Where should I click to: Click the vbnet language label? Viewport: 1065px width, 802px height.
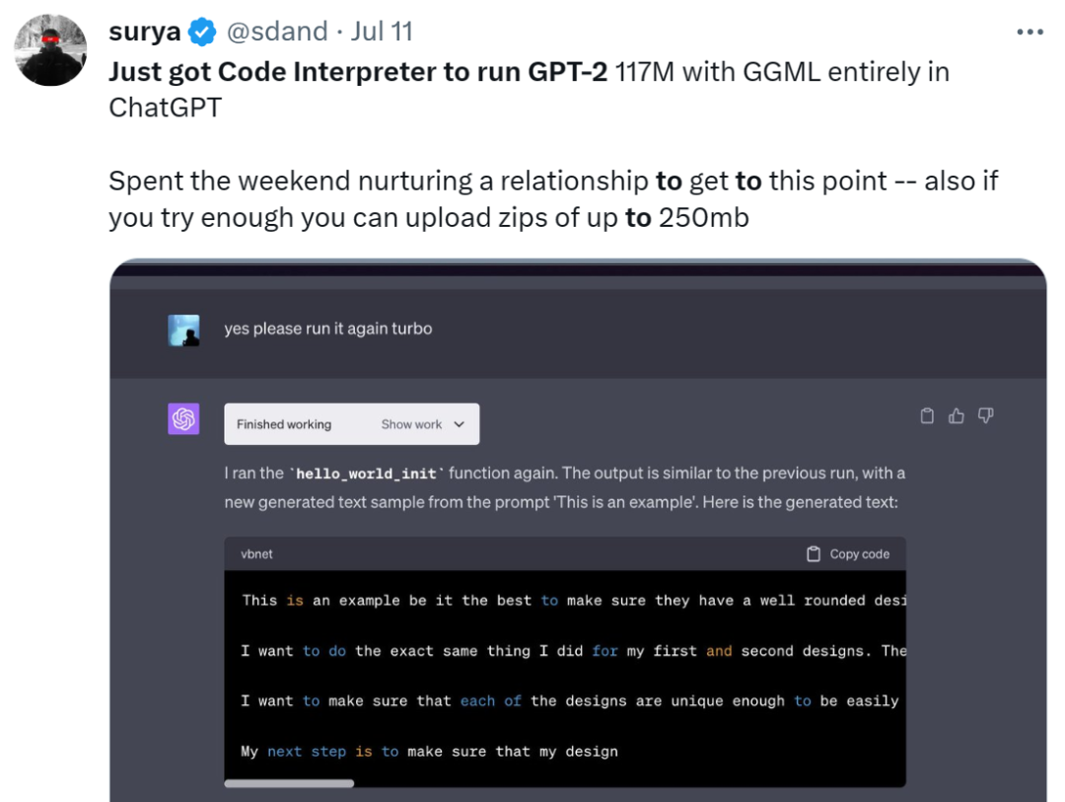click(256, 554)
